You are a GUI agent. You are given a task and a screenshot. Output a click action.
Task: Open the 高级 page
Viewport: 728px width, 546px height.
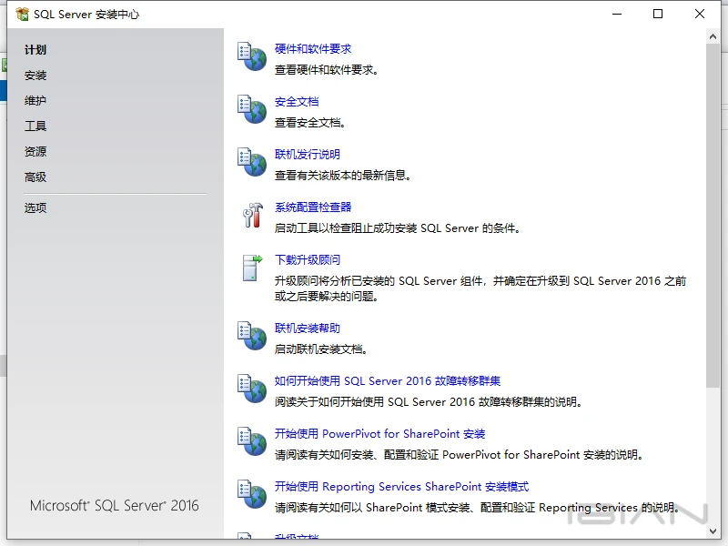35,177
